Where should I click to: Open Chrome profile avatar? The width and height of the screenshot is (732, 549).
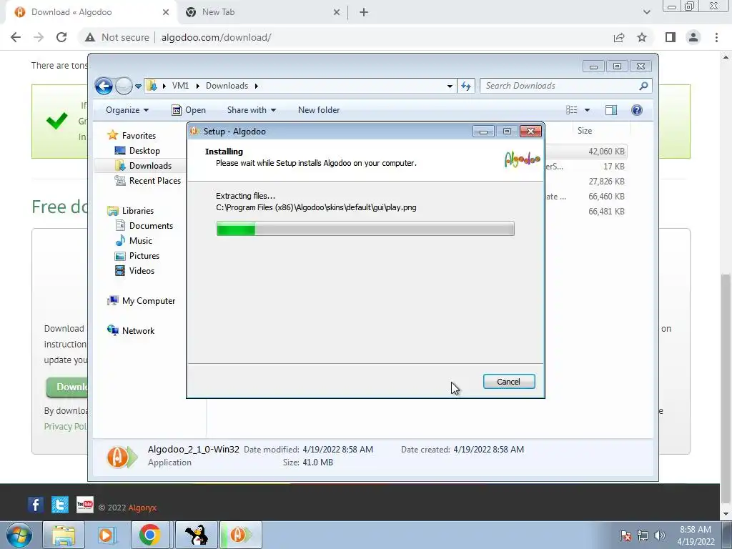(x=693, y=37)
